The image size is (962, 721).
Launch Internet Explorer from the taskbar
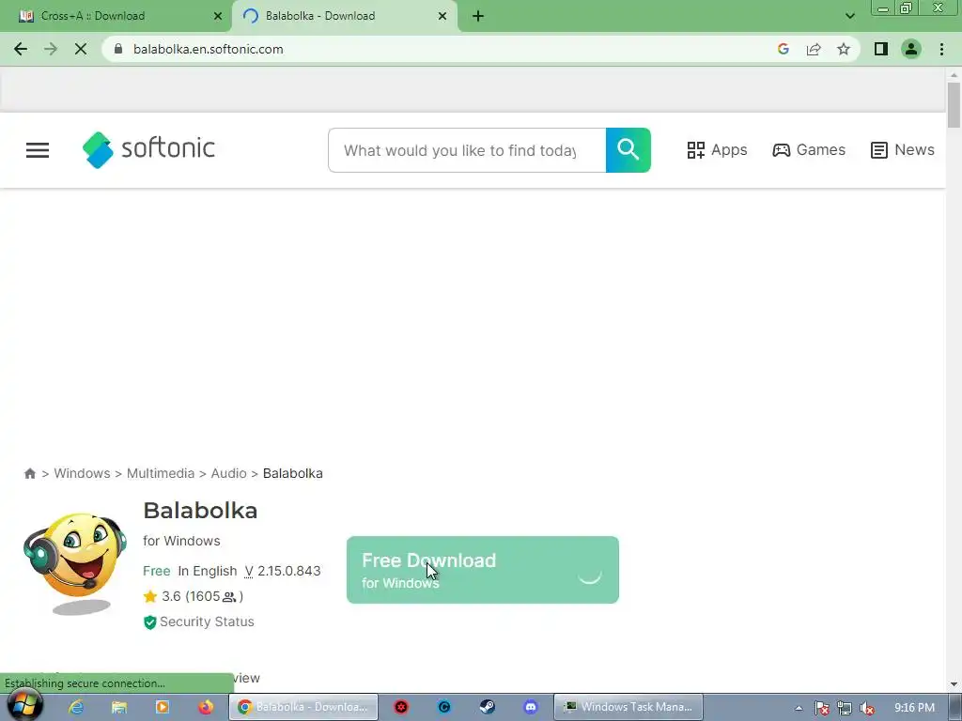click(76, 707)
